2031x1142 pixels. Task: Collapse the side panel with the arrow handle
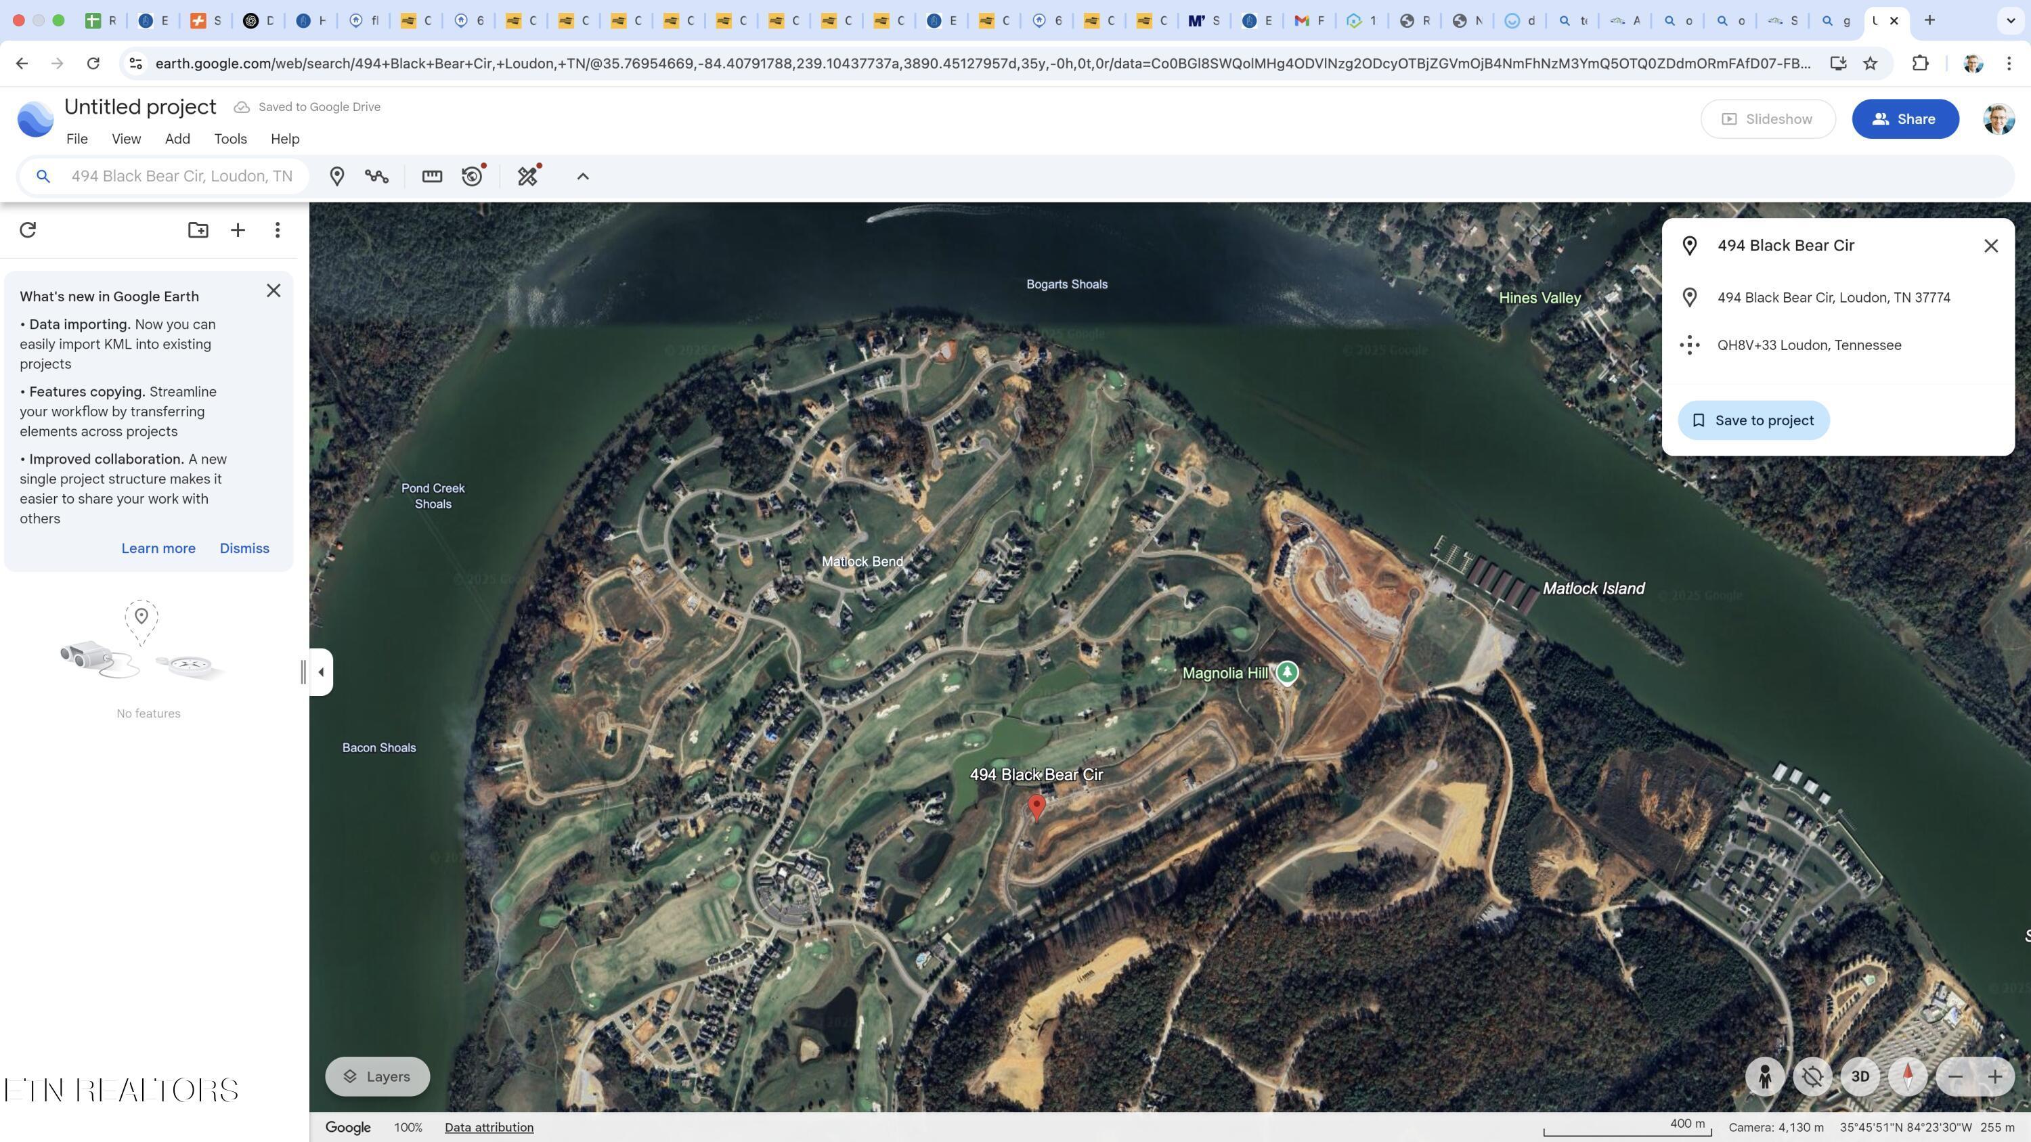(x=321, y=672)
